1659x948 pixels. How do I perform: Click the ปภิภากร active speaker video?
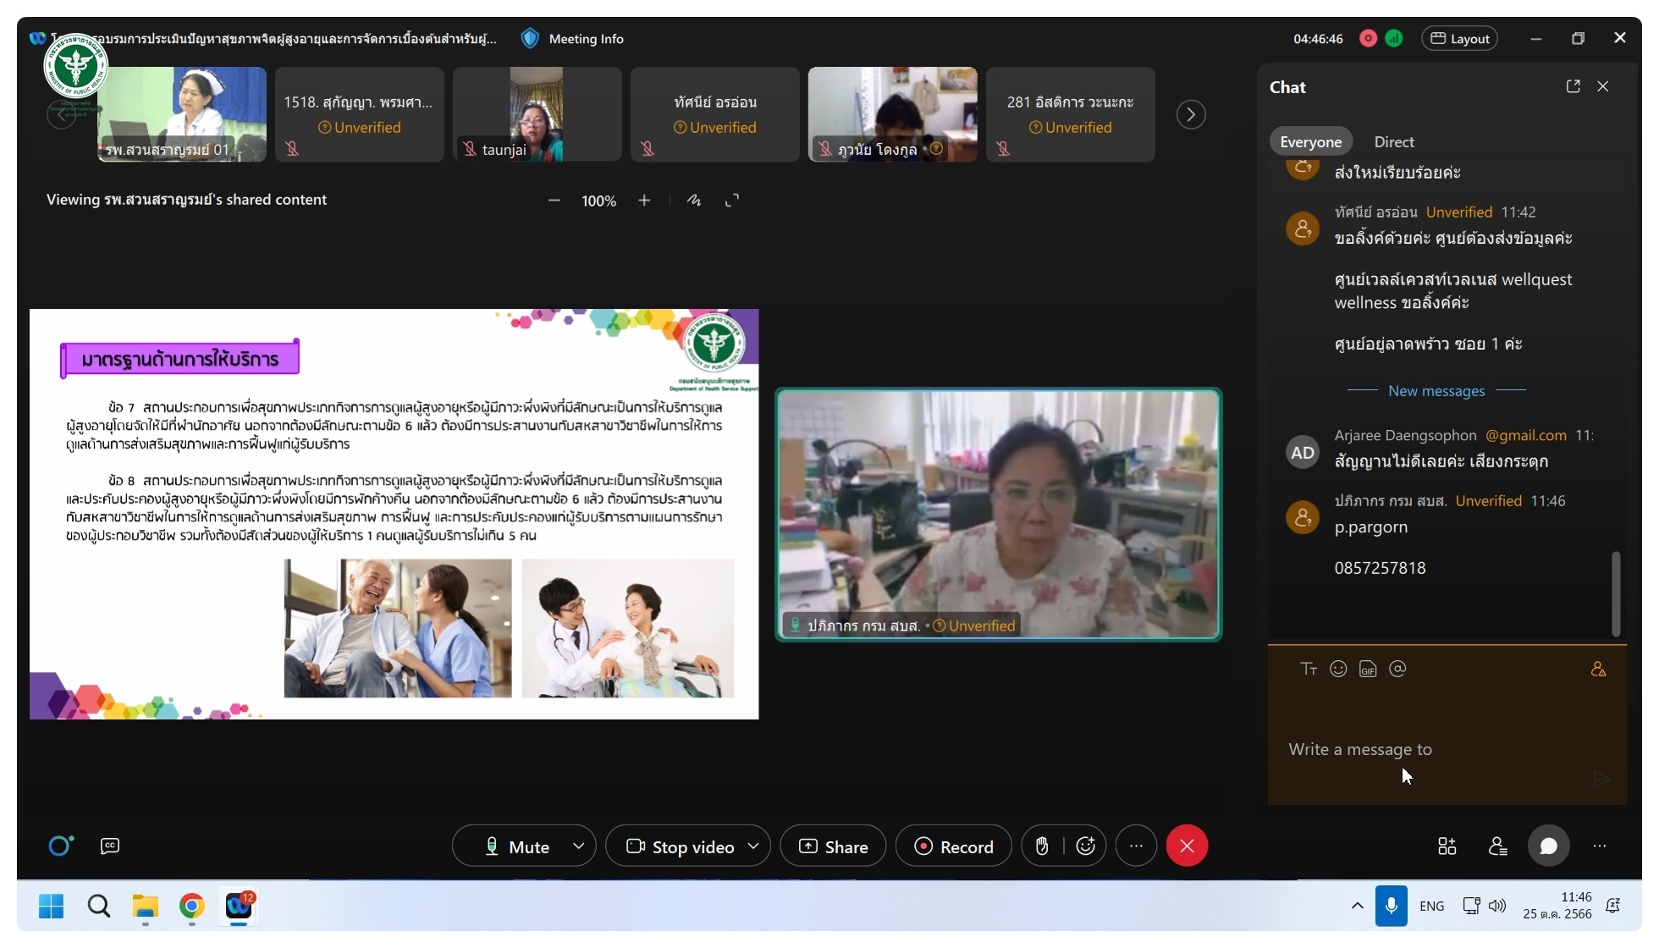coord(999,514)
